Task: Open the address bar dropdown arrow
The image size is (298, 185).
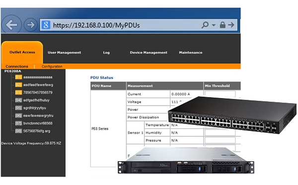Action: tap(214, 25)
